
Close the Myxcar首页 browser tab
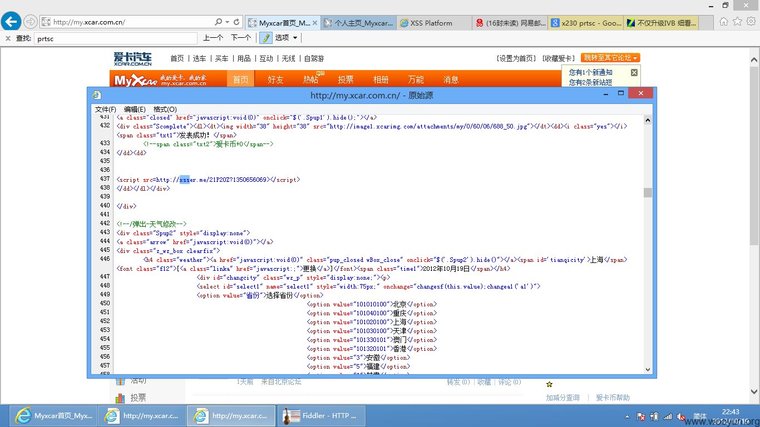[x=315, y=23]
